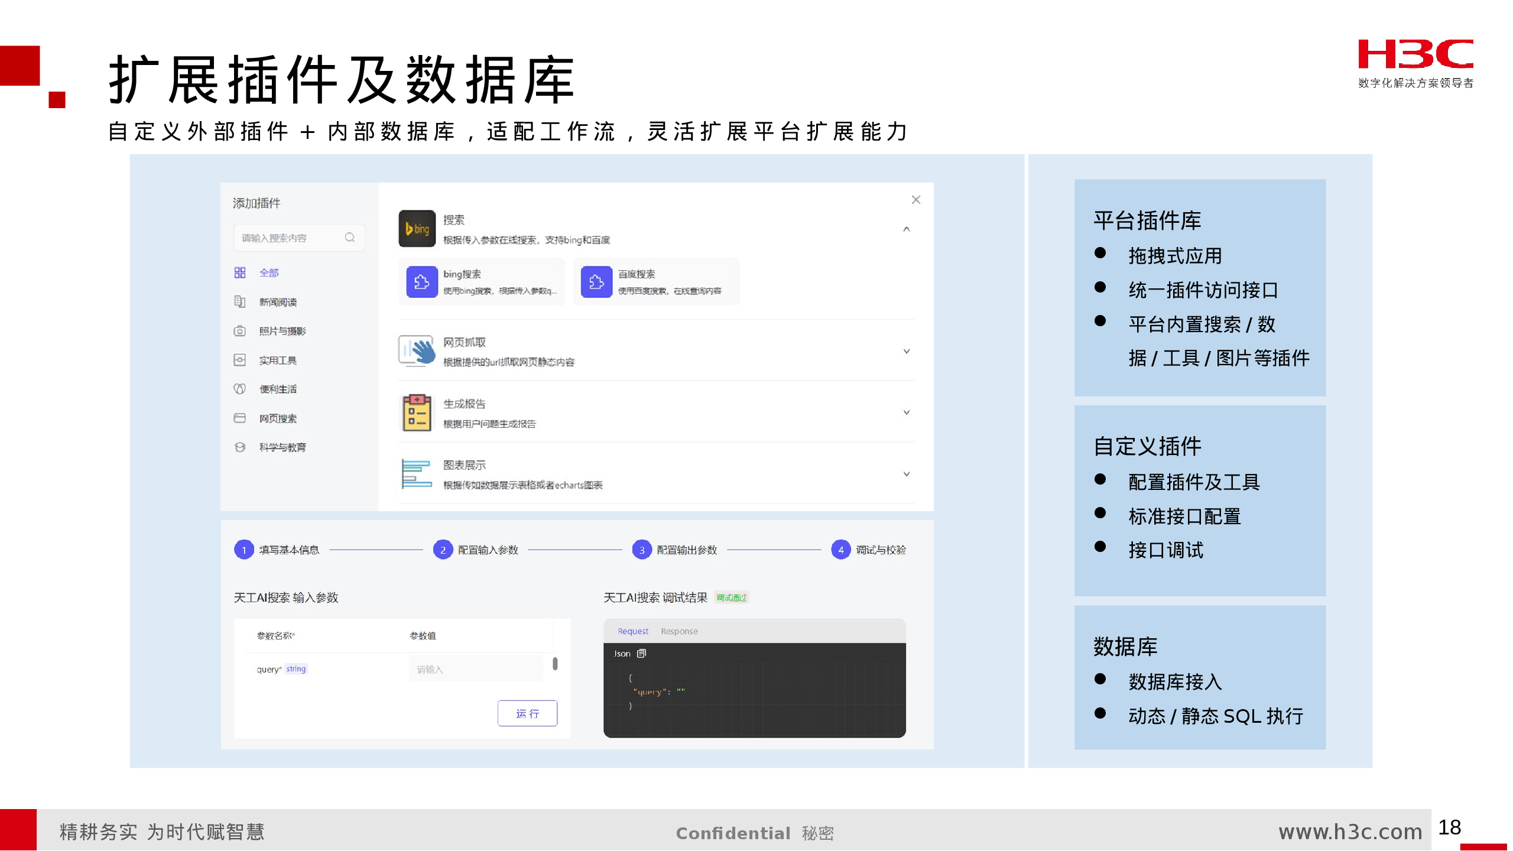Select the bing搜索 puzzle-piece icon
The height and width of the screenshot is (851, 1513).
click(x=421, y=282)
